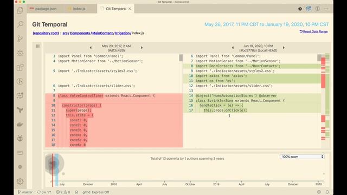Click the diamond-shaped icon in editor title bar
347x195 pixels.
[300, 9]
